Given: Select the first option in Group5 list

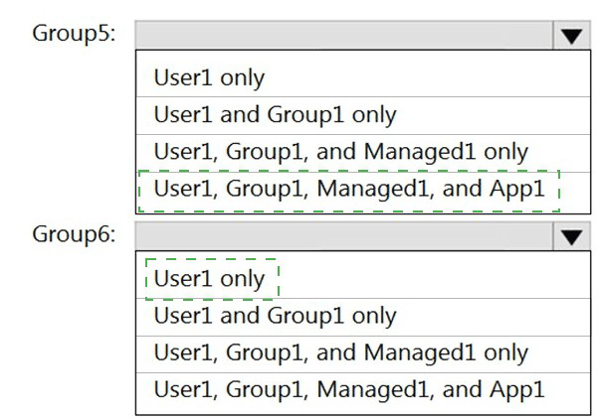Looking at the screenshot, I should pyautogui.click(x=209, y=77).
